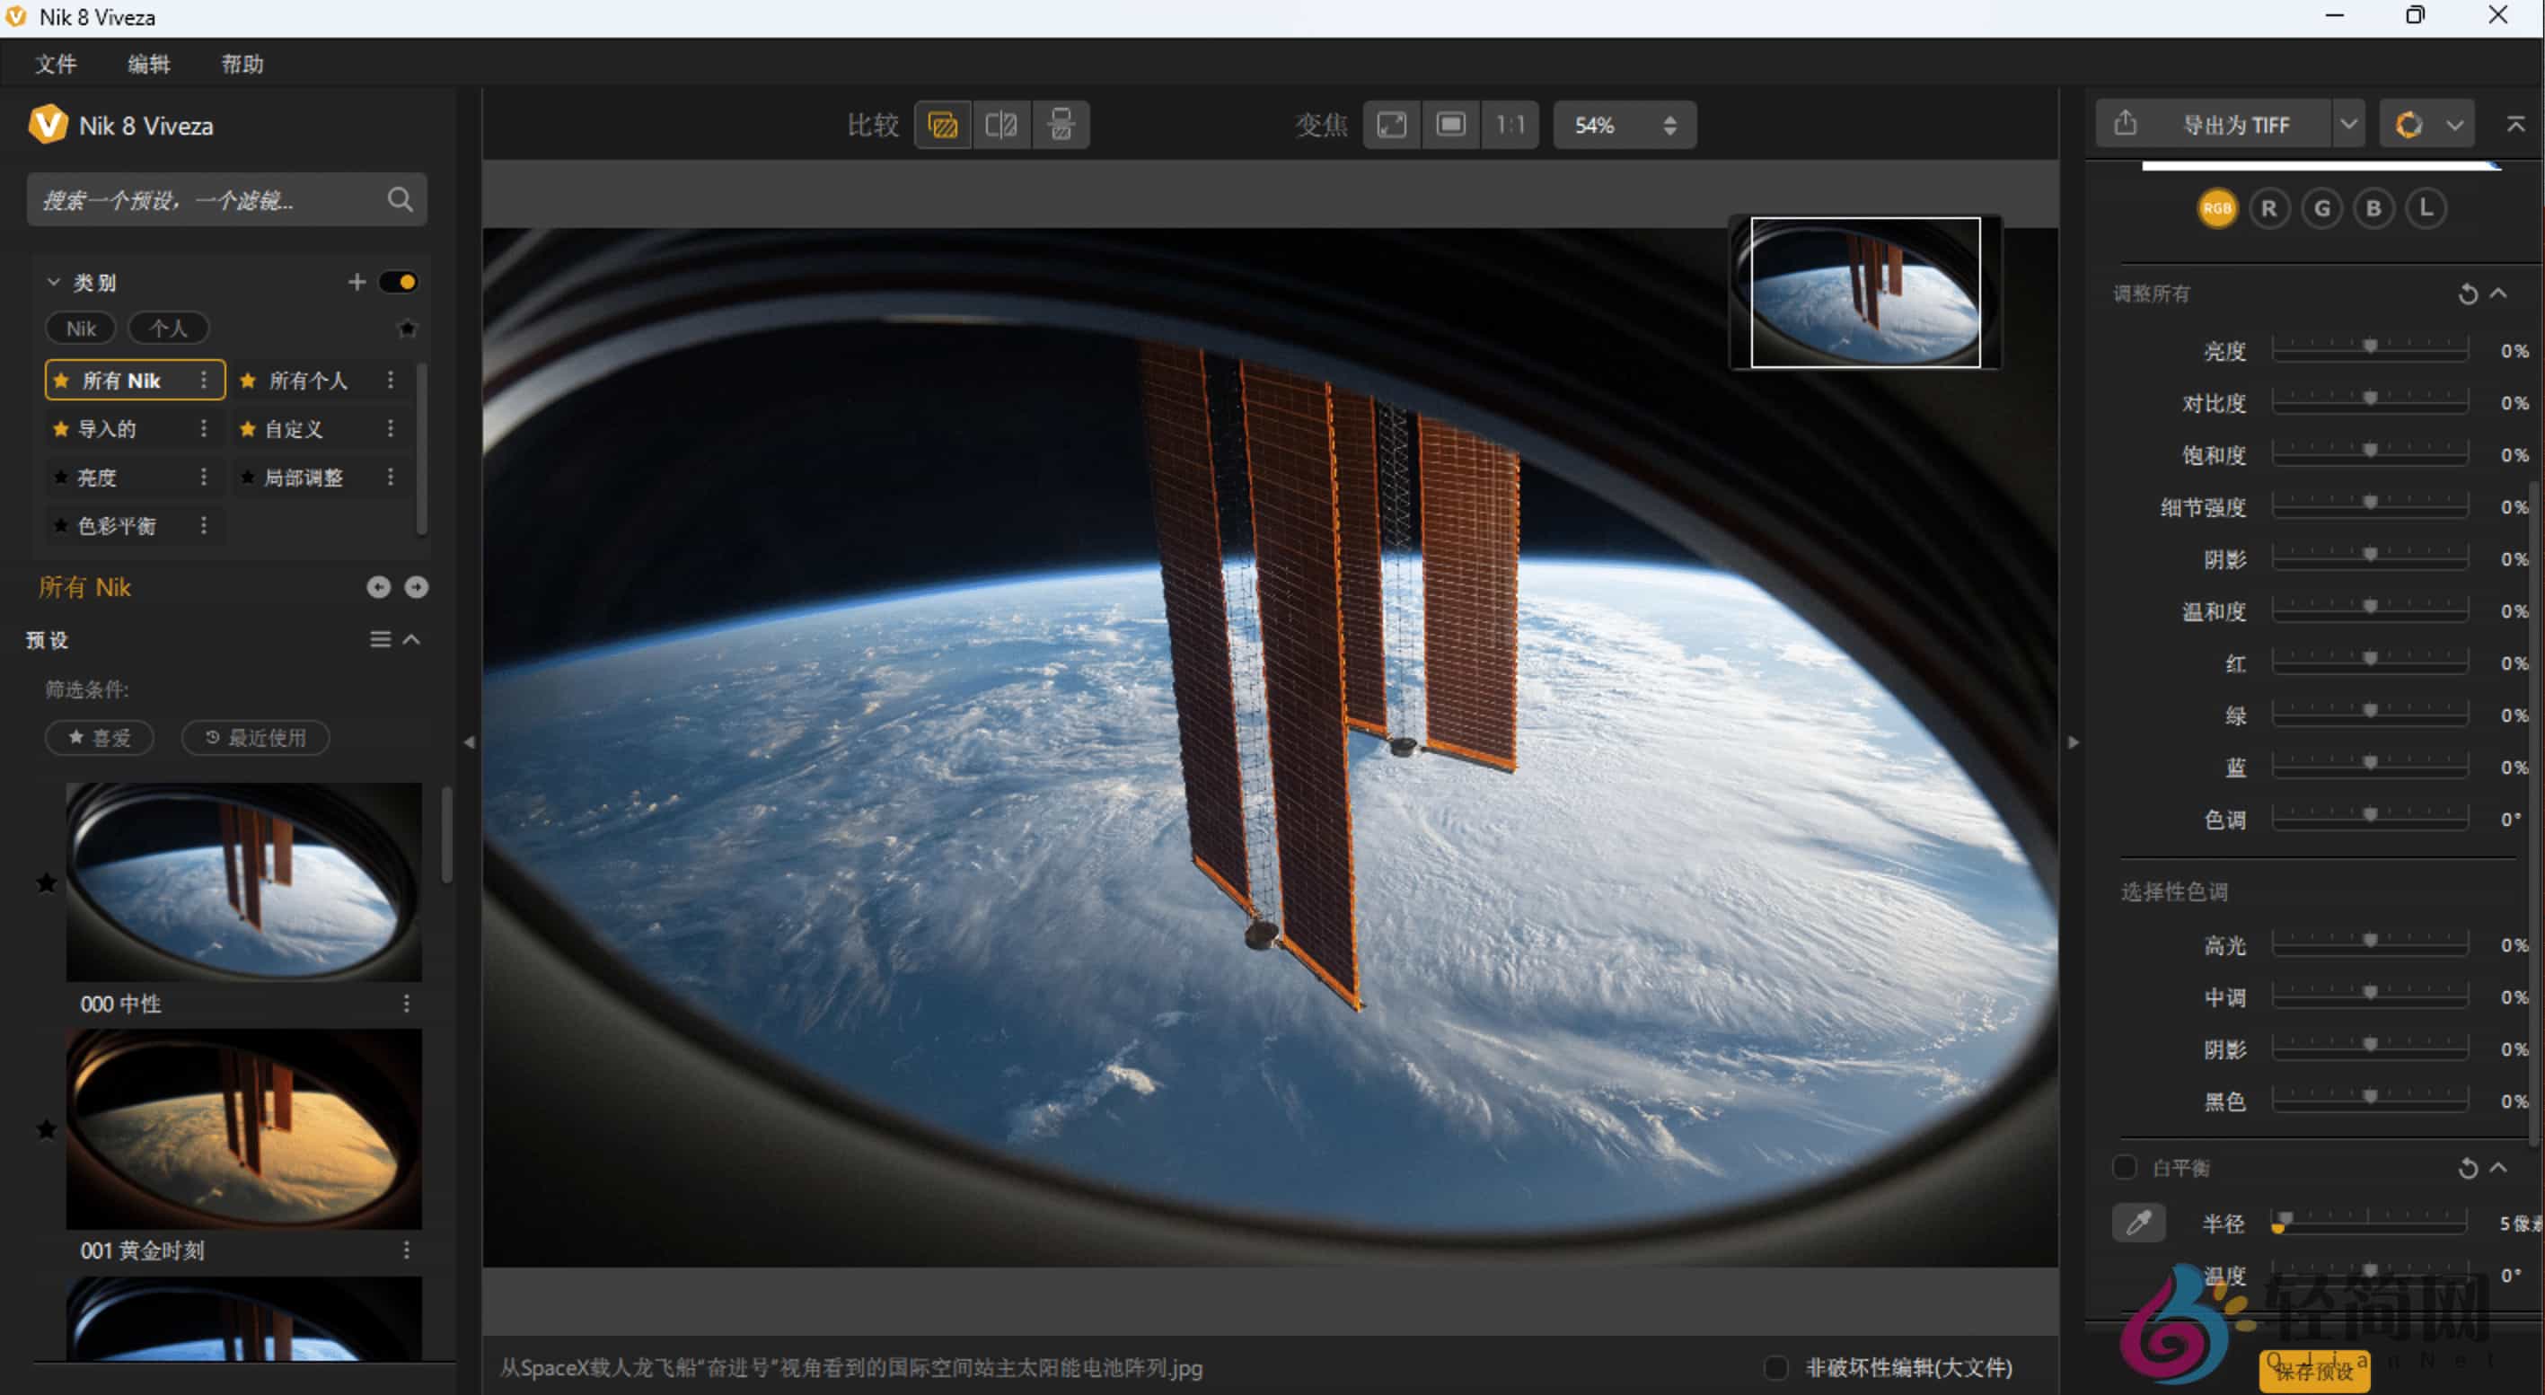Go to next preset category arrow

[x=417, y=587]
